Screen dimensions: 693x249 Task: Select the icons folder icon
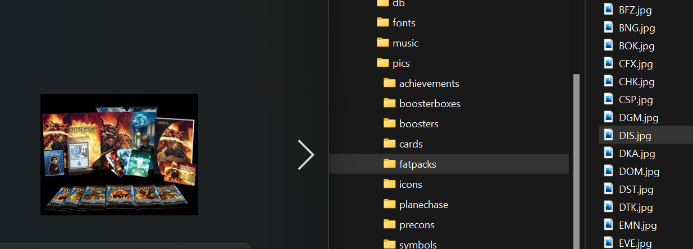click(390, 184)
